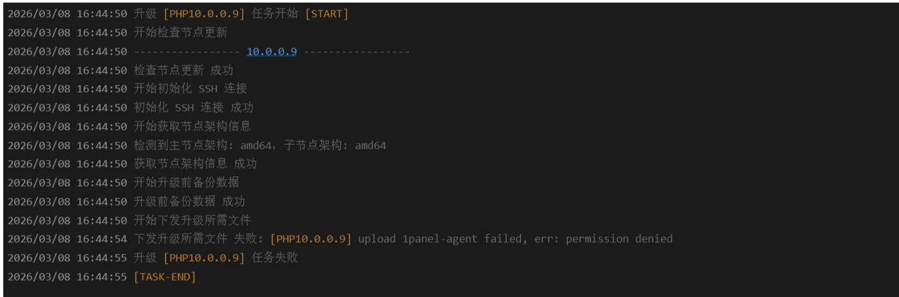899x297 pixels.
Task: Click the 开始升级前备份数据 log line
Action: (x=186, y=183)
